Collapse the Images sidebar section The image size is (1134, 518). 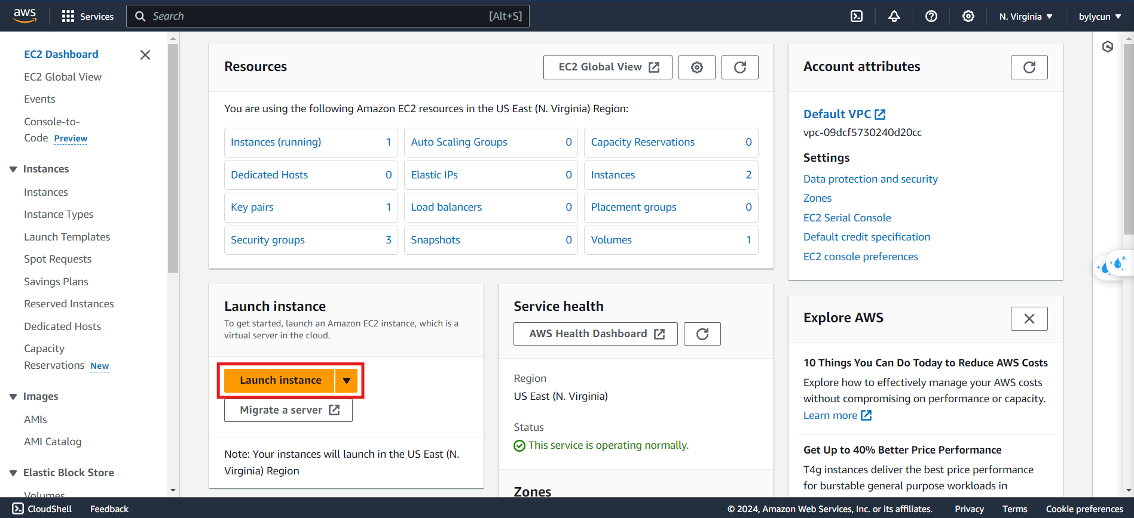pyautogui.click(x=13, y=397)
